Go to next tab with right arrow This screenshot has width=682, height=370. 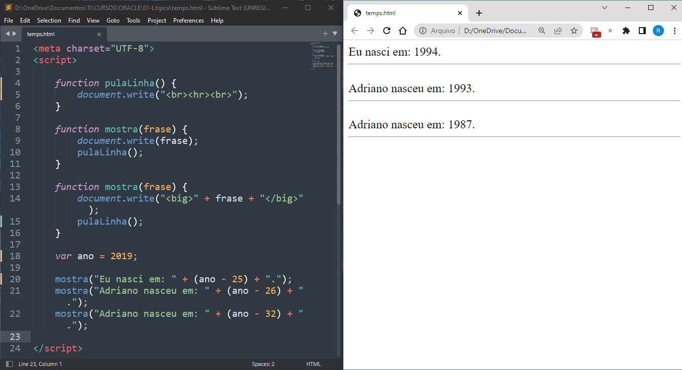pyautogui.click(x=14, y=34)
